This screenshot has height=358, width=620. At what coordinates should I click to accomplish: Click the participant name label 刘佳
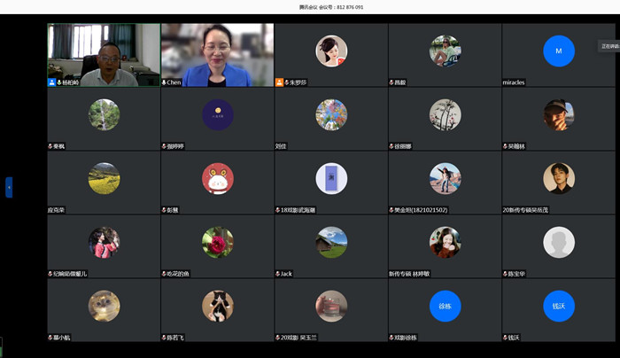point(281,146)
